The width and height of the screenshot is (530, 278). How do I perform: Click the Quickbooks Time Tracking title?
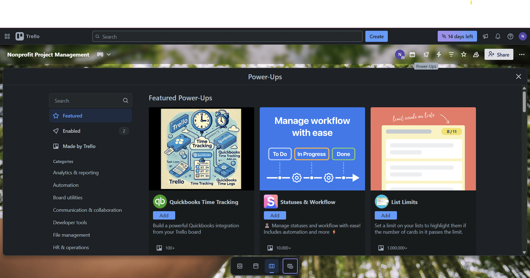(204, 202)
